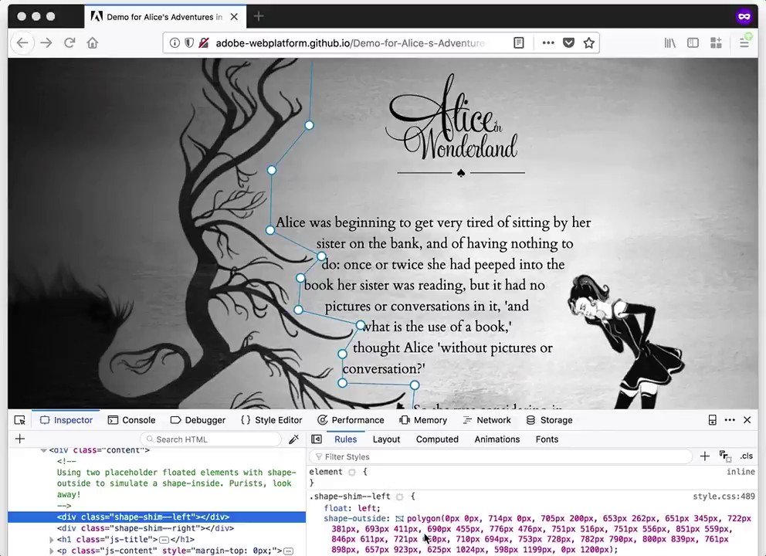
Task: Switch to the Inspector panel
Action: pos(66,420)
